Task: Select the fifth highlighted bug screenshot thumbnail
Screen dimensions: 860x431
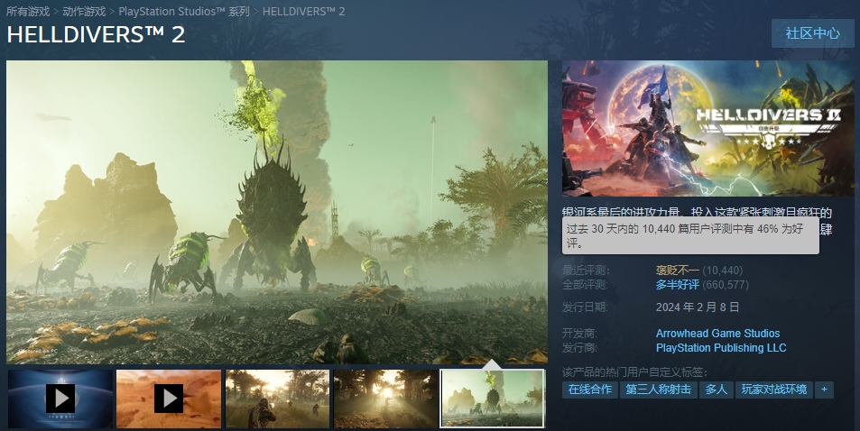Action: pos(493,399)
